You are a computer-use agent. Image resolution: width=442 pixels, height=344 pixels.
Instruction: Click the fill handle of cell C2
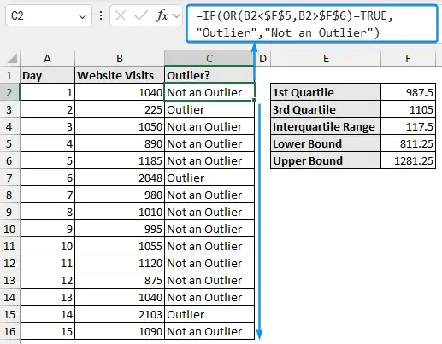pos(254,100)
